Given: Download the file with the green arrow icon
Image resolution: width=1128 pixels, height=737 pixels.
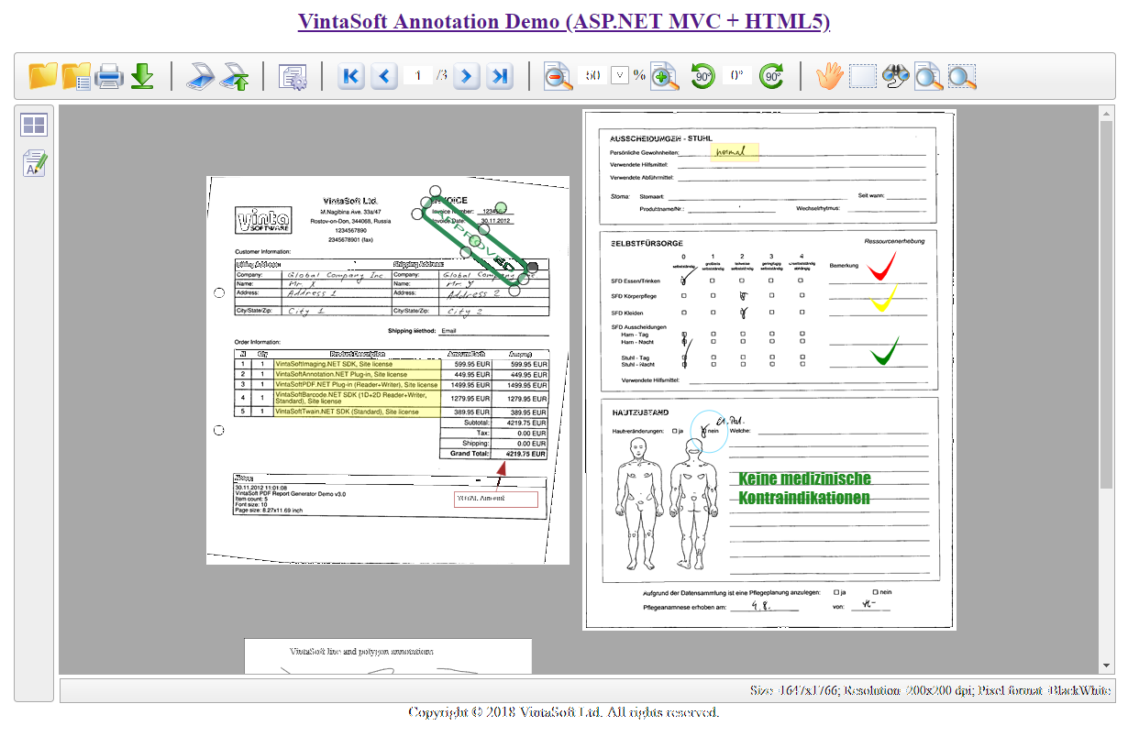Looking at the screenshot, I should coord(142,75).
